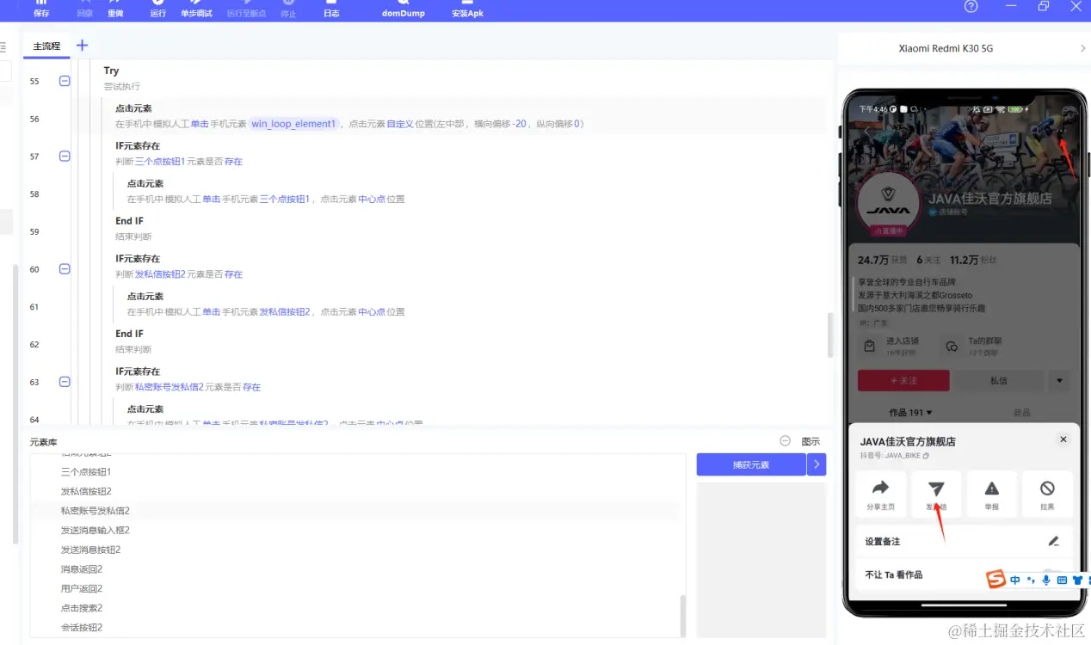Click the Sogou S input method logo
The image size is (1091, 645).
point(995,580)
